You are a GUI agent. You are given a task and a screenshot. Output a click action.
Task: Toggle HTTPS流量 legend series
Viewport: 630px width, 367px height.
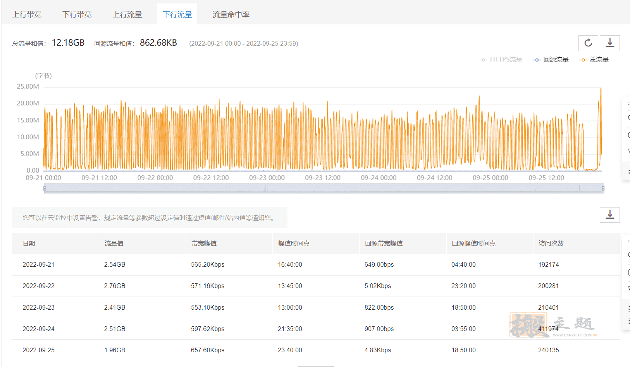501,60
